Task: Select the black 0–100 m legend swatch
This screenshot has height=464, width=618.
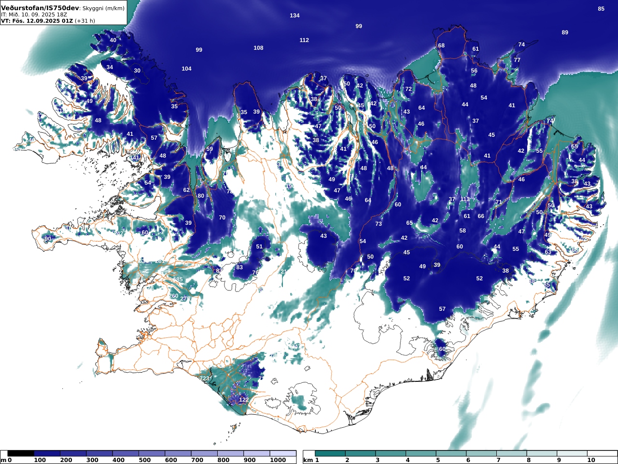Action: [21, 453]
